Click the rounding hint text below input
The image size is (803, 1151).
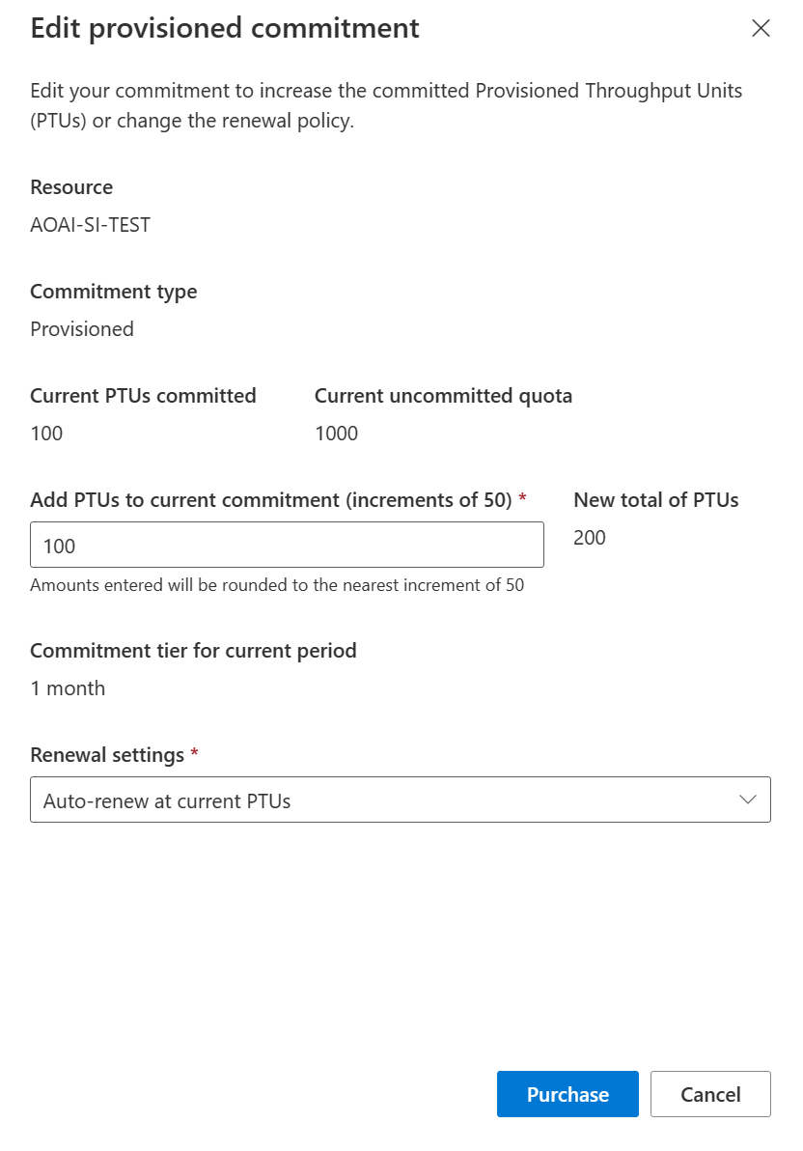(x=277, y=585)
